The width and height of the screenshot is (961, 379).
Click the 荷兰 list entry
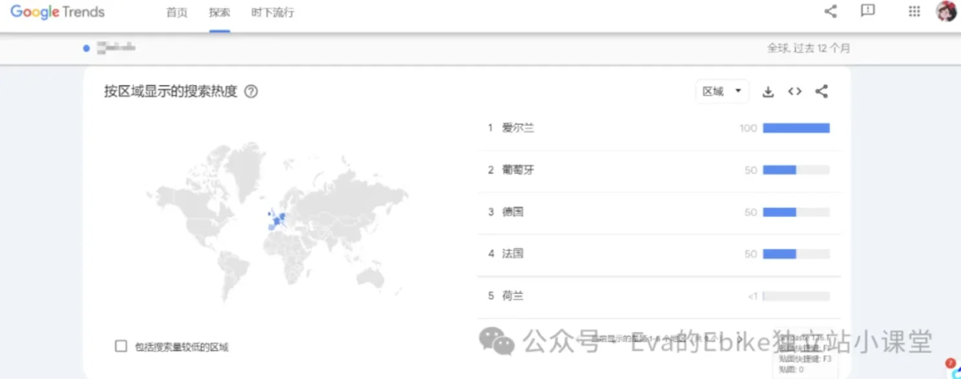tap(512, 296)
